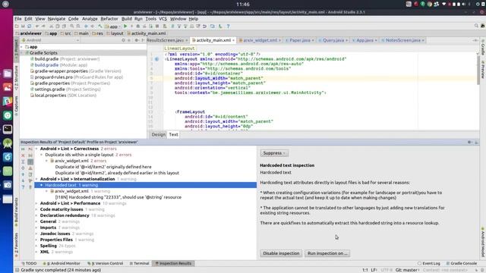The image size is (486, 273).
Task: Click the Undo arrow in toolbar
Action: [37, 27]
